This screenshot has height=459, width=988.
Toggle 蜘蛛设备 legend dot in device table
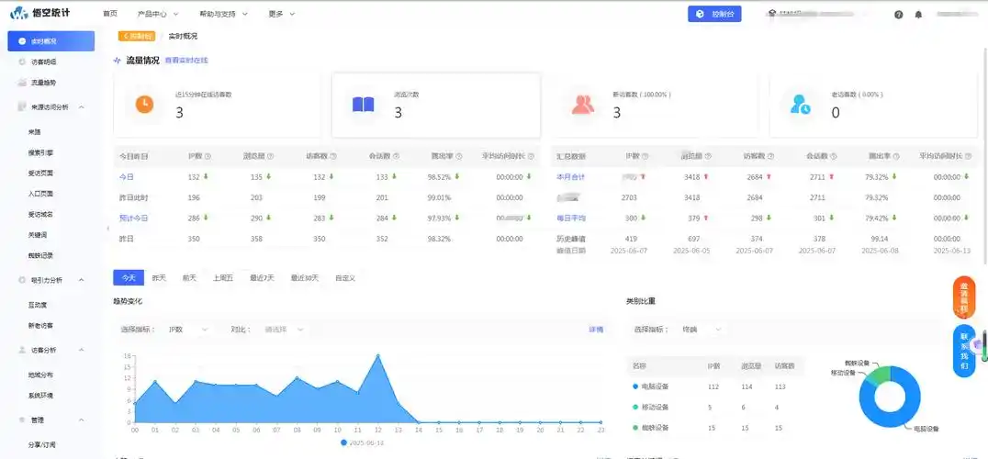(x=634, y=428)
